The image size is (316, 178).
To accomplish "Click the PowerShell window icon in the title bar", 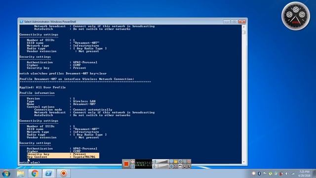I will click(x=21, y=22).
